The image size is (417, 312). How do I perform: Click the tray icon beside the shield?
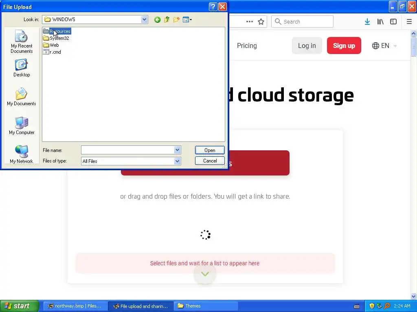pos(379,306)
